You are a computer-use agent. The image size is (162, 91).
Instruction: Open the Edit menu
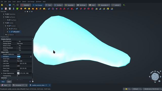(x=5, y=2)
